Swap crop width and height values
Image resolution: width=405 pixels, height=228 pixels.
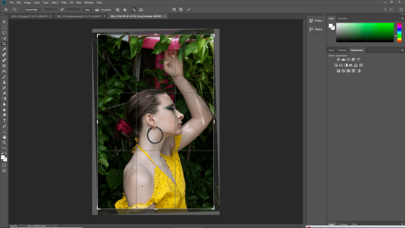pyautogui.click(x=63, y=9)
